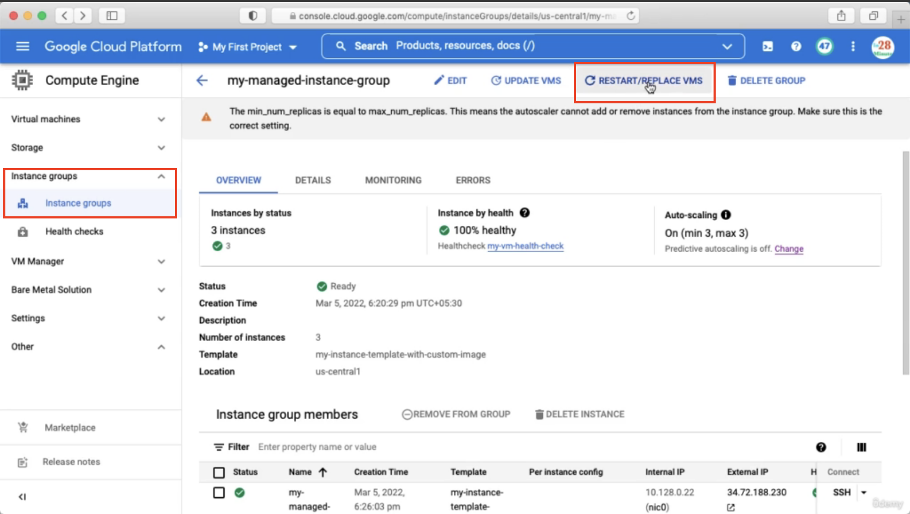This screenshot has height=514, width=910.
Task: Open the three-dot settings and utilities menu
Action: 853,47
